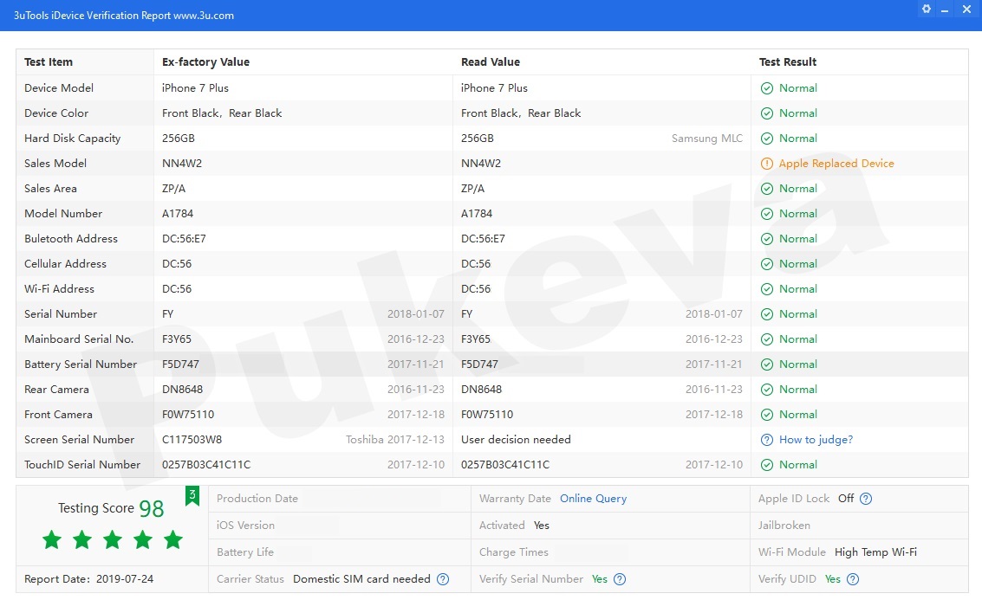
Task: Select the Test Result column header
Action: click(788, 62)
